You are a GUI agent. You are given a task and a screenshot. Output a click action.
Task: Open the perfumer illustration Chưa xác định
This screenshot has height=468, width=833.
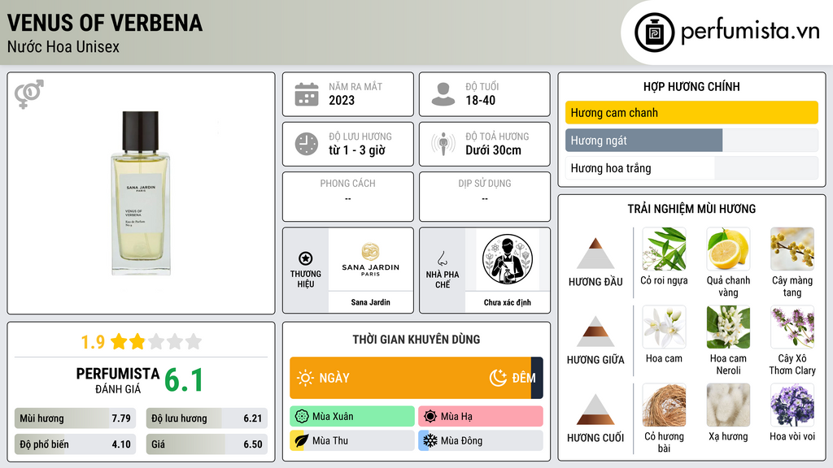(508, 259)
